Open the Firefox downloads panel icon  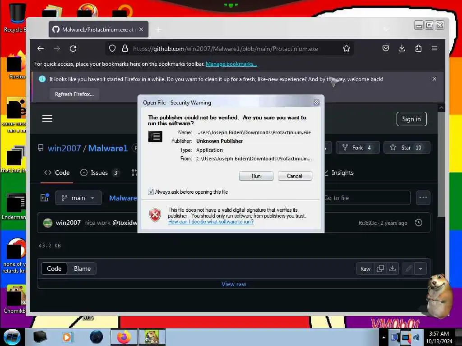tap(402, 48)
